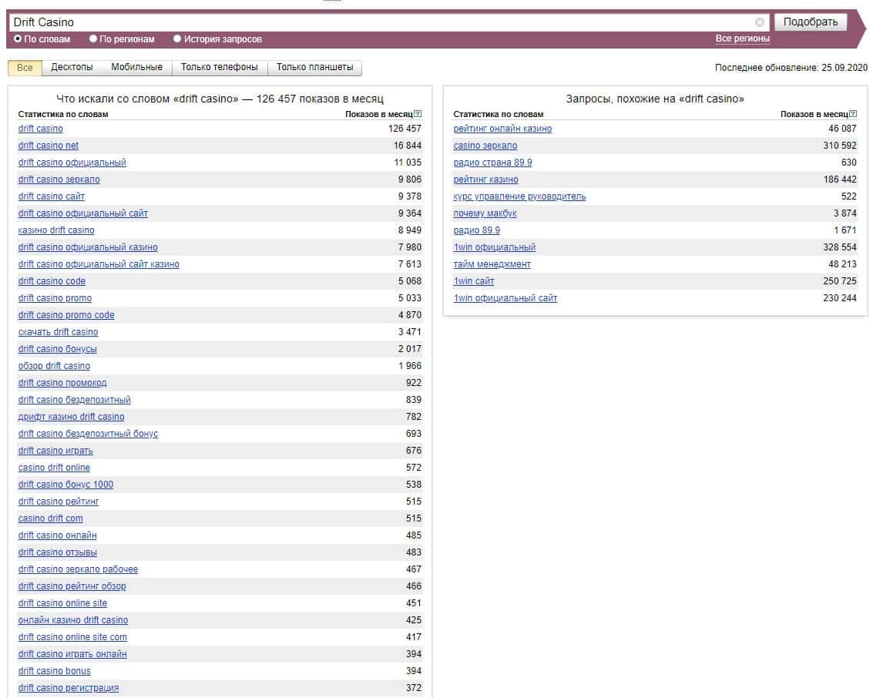Image resolution: width=870 pixels, height=698 pixels.
Task: Click help icon beside left 'Показов в месяц'
Action: (x=418, y=114)
